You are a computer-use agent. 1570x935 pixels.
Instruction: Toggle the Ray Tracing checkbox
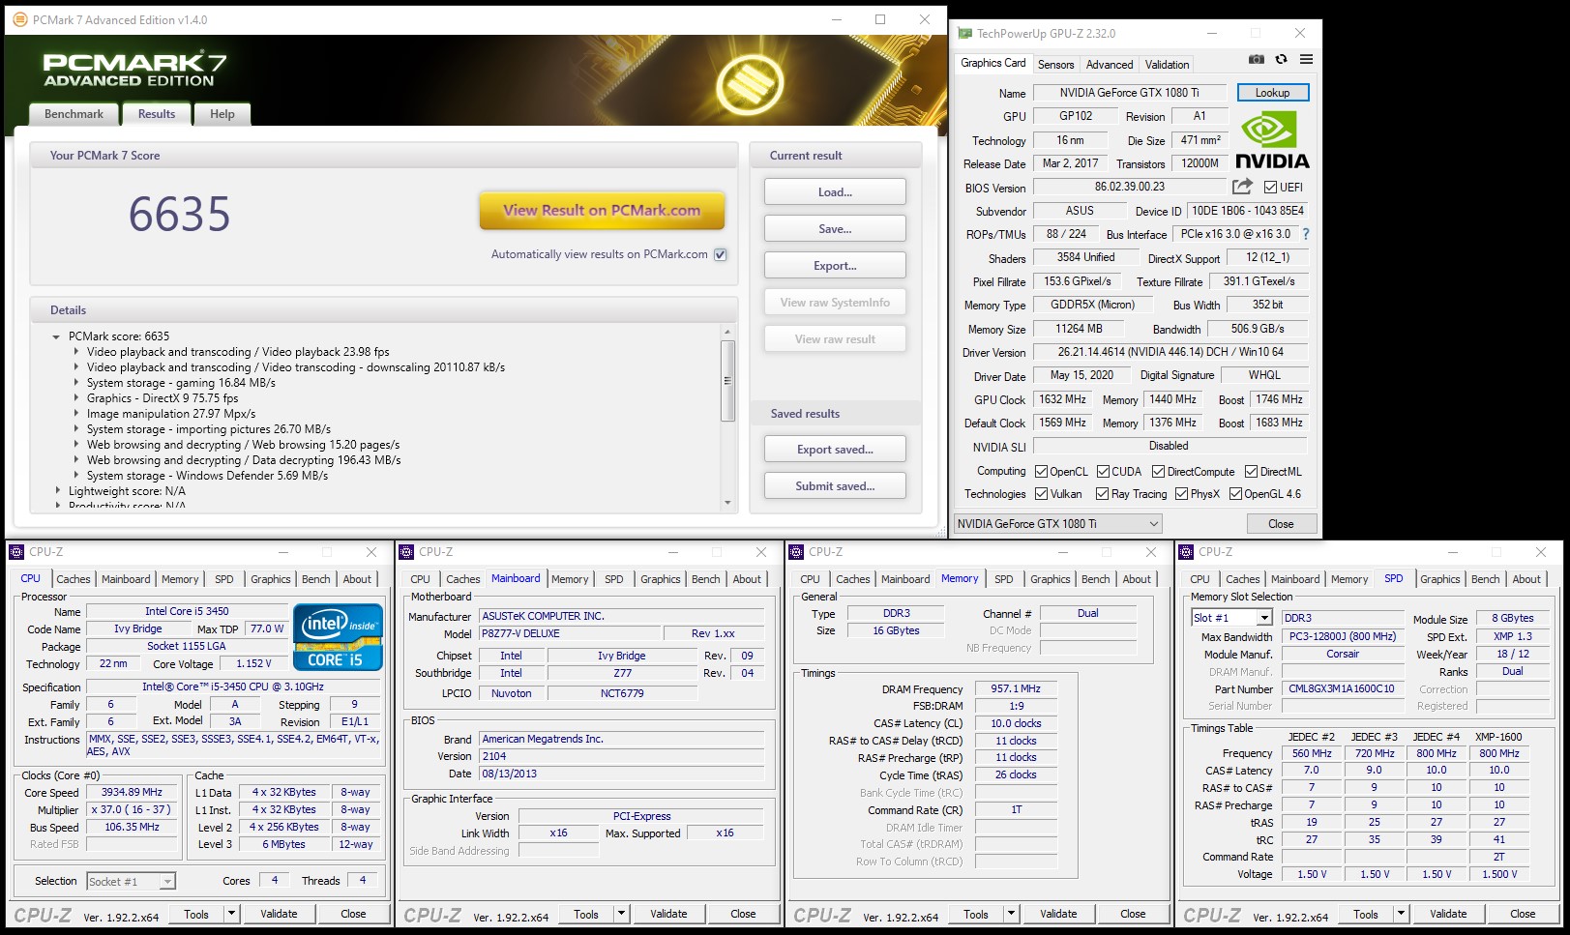(x=1102, y=494)
